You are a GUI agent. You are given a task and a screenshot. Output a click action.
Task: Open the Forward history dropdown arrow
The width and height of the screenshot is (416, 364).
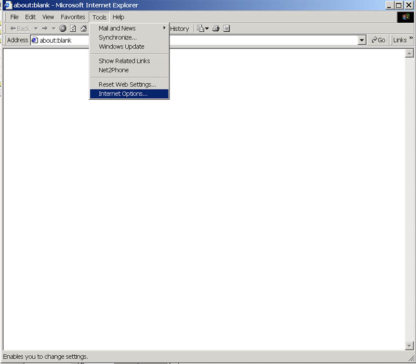[54, 29]
